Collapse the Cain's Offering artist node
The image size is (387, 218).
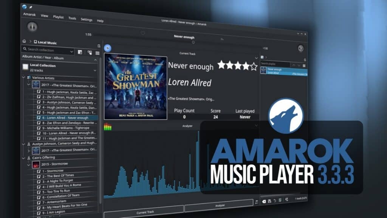click(x=23, y=158)
